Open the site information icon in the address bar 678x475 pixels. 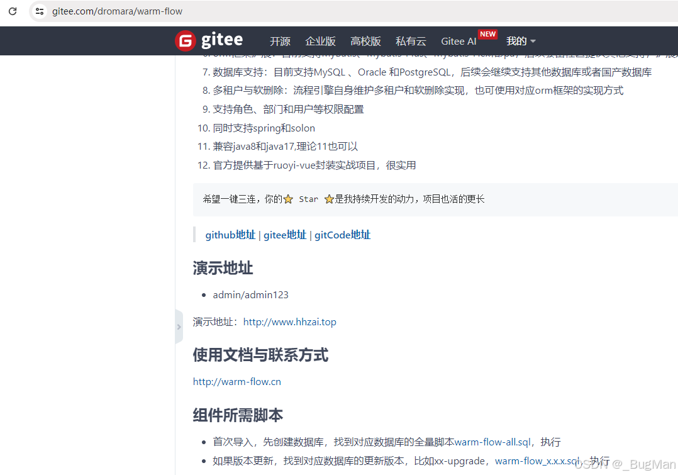tap(40, 11)
